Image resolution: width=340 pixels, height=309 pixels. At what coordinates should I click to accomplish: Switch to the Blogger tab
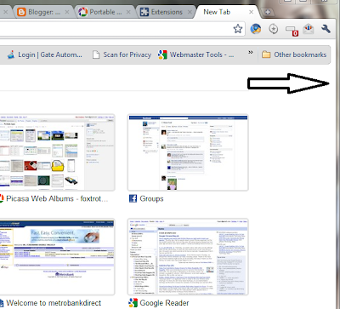43,12
